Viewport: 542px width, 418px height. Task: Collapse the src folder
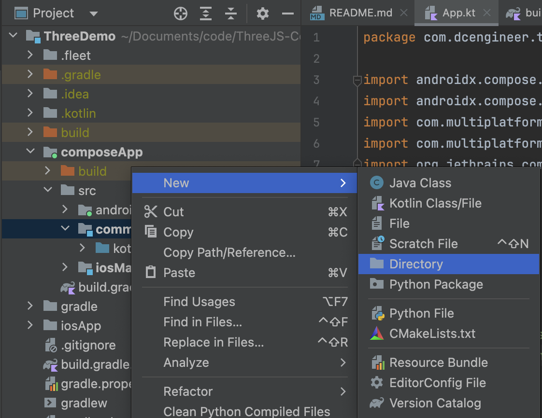pos(47,191)
